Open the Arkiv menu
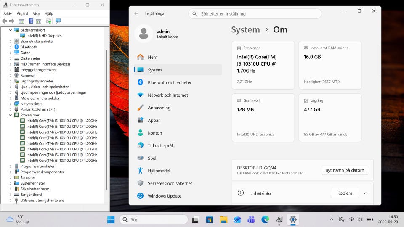The height and width of the screenshot is (227, 404). (x=8, y=13)
